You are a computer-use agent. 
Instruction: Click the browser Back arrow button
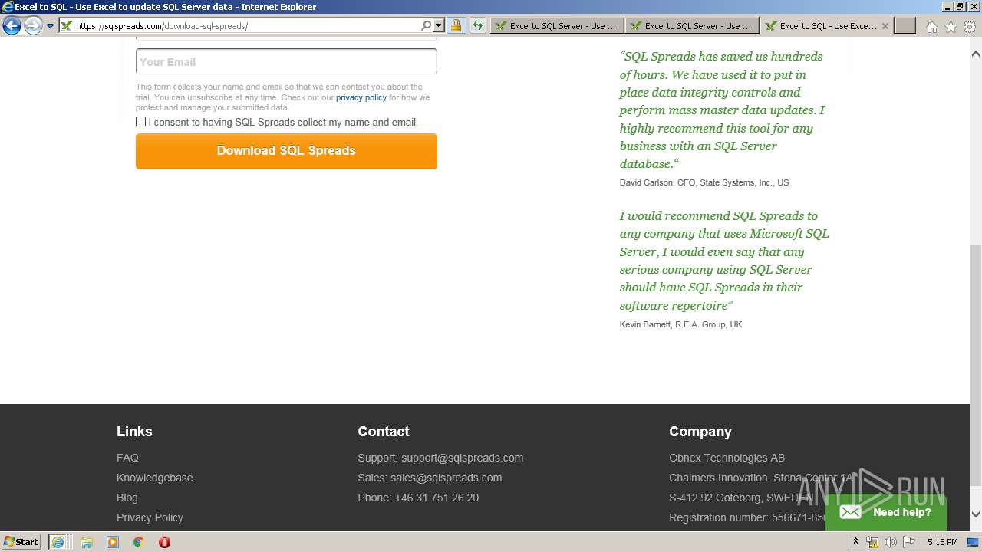coord(12,25)
